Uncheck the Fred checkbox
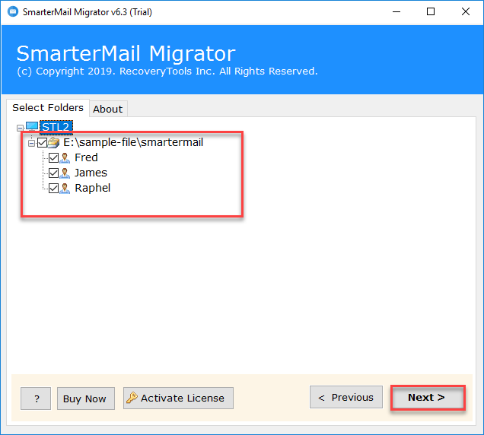This screenshot has width=484, height=435. coord(54,157)
